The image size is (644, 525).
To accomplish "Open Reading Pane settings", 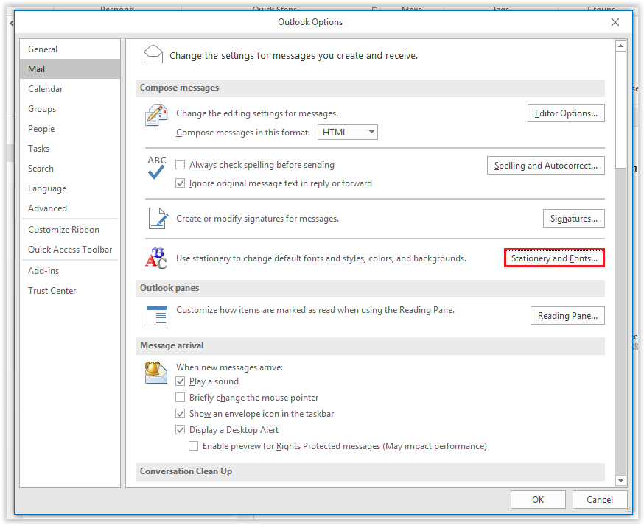I will pos(567,316).
